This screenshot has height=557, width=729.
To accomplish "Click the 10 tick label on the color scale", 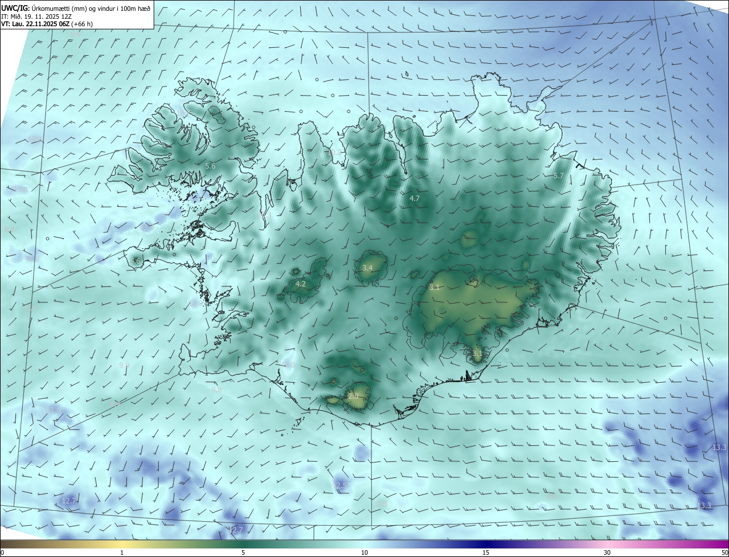I will pyautogui.click(x=364, y=552).
